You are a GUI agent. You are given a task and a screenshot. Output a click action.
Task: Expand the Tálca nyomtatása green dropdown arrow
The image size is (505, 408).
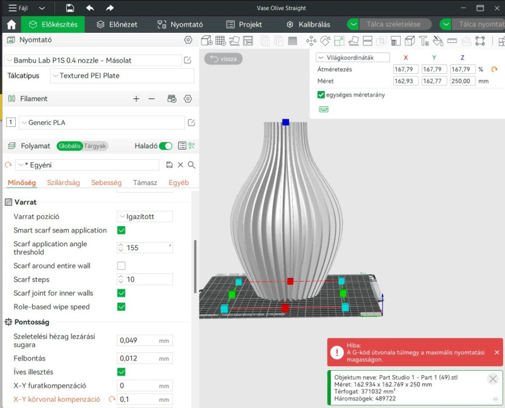446,24
